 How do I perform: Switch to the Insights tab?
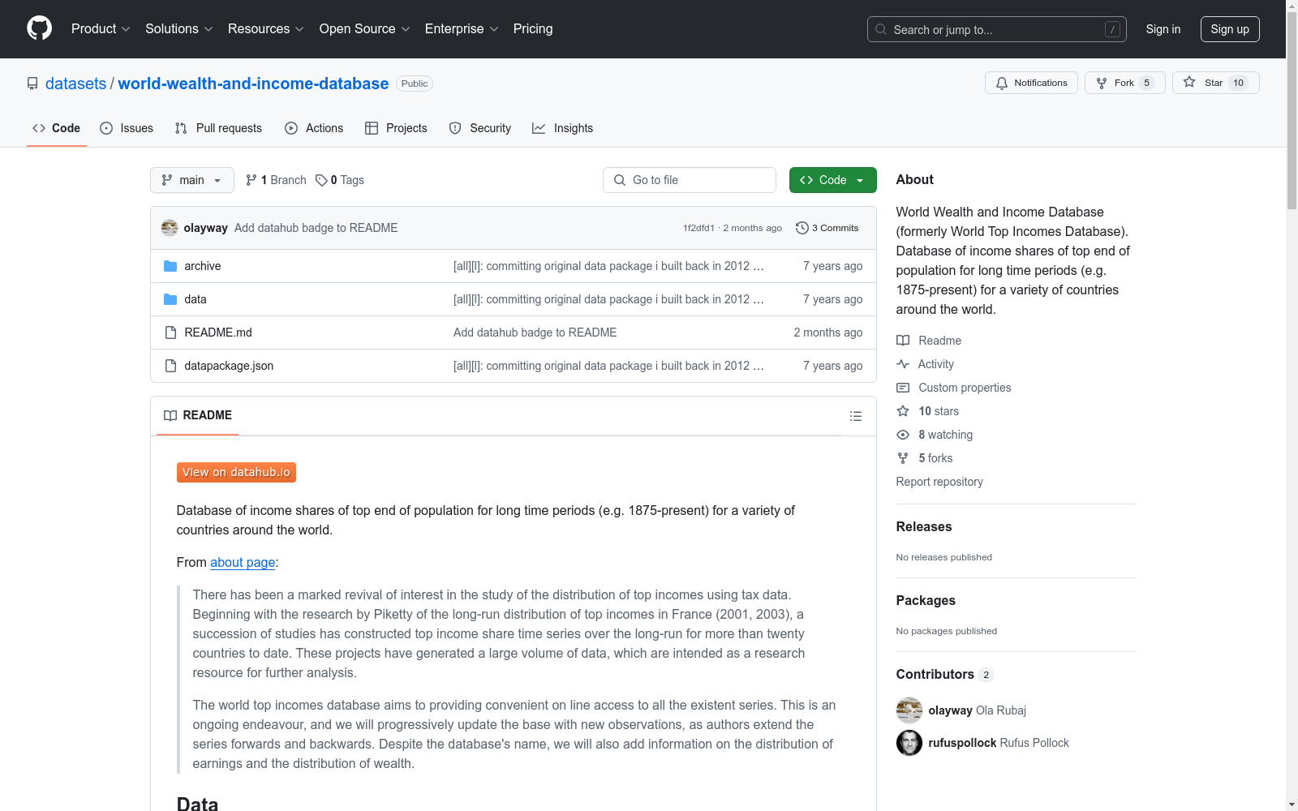pyautogui.click(x=563, y=128)
